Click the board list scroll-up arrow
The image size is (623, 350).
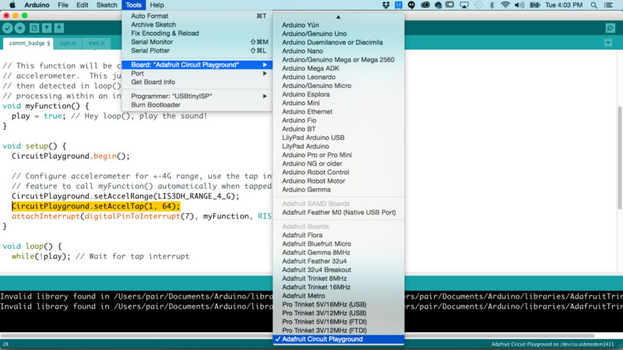[338, 16]
